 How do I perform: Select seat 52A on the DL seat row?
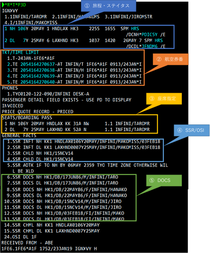click(77, 130)
